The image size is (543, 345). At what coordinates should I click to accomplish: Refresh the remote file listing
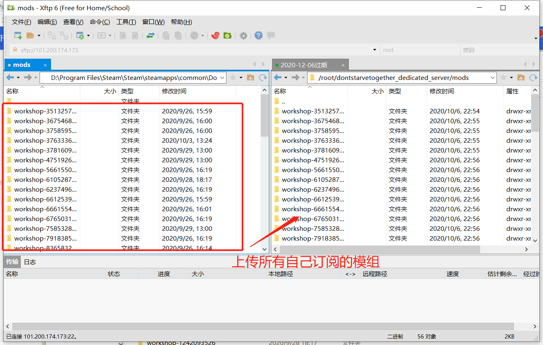[533, 77]
